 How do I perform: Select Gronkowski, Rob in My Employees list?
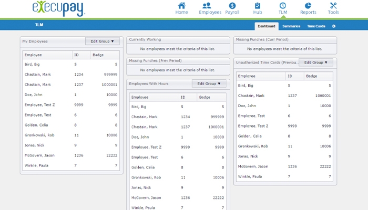click(x=40, y=135)
